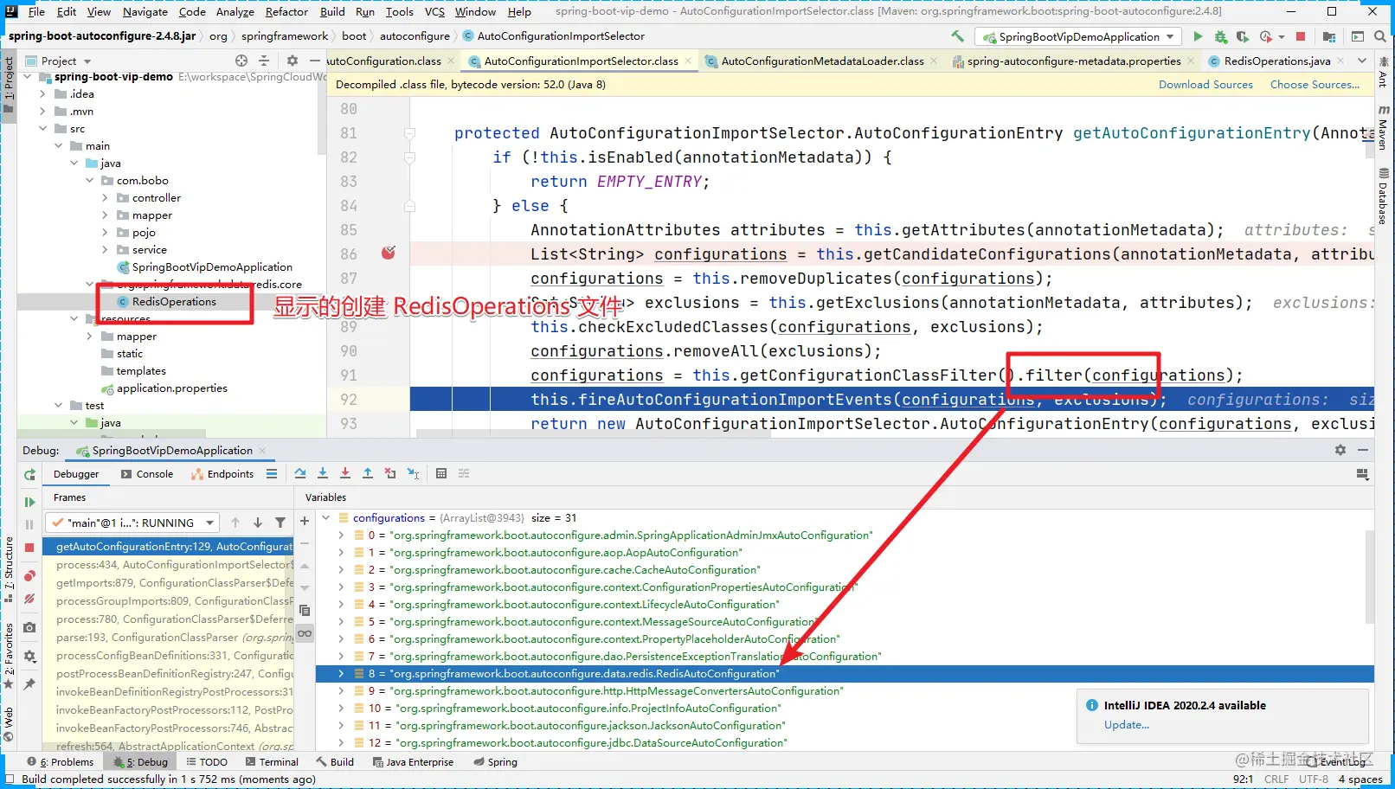Click the Drop Frame icon
Viewport: 1395px width, 789px height.
coord(389,473)
